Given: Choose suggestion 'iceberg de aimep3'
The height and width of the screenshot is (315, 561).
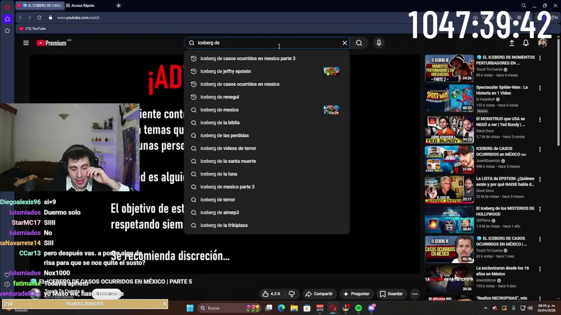Looking at the screenshot, I should tap(266, 212).
